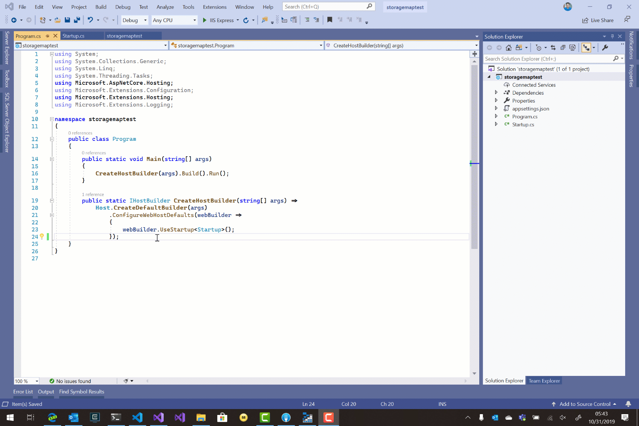The height and width of the screenshot is (426, 639).
Task: Open the Debug menu
Action: coord(123,7)
